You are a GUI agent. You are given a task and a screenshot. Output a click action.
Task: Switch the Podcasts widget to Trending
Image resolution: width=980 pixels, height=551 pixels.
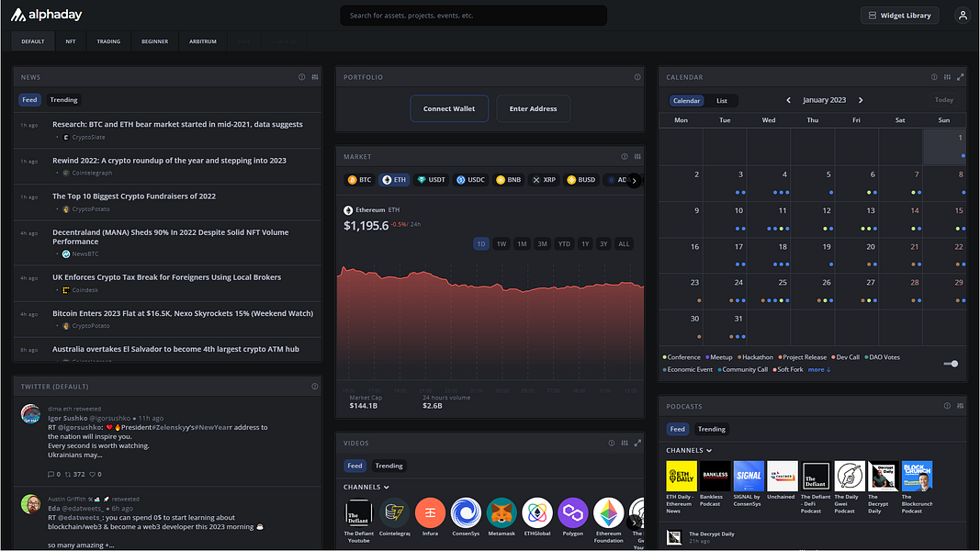[x=711, y=429]
